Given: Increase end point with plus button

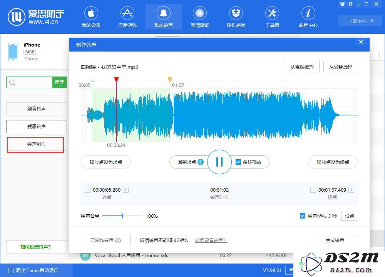Looking at the screenshot, I should coord(352,190).
